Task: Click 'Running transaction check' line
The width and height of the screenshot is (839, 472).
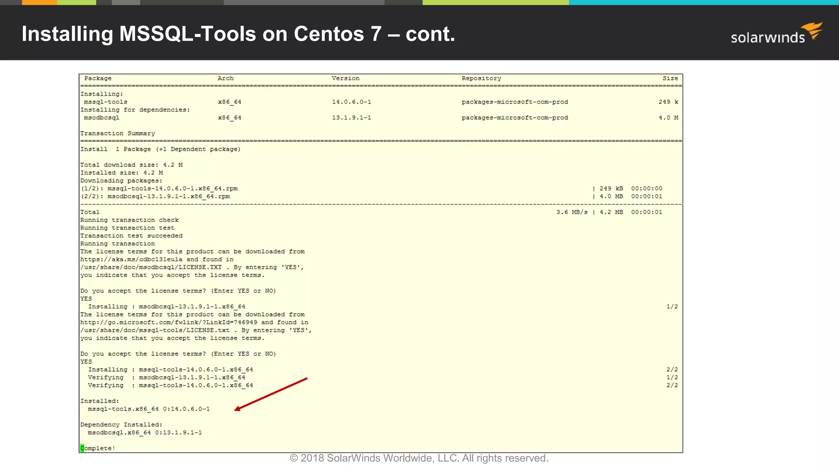Action: click(129, 220)
